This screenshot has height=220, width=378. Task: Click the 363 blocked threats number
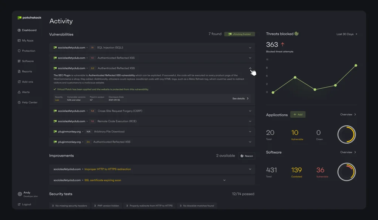272,45
